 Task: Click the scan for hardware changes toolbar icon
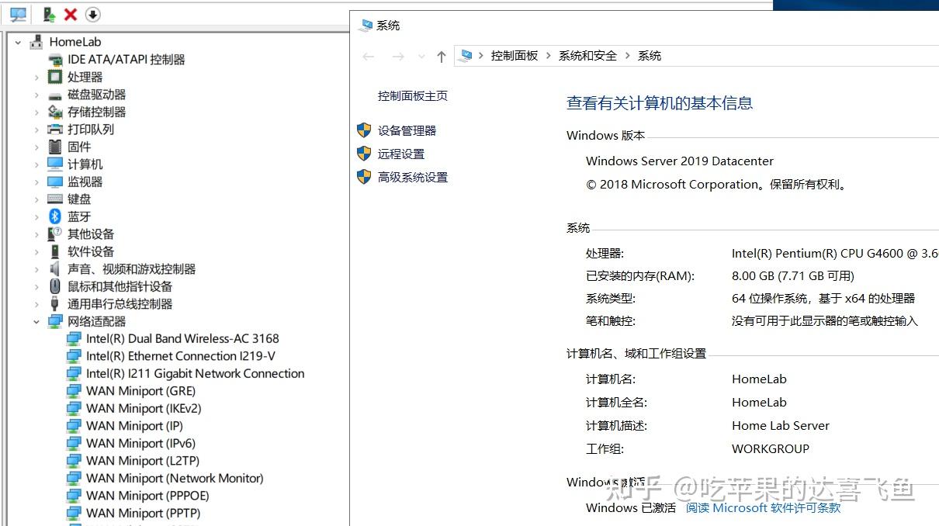click(48, 14)
